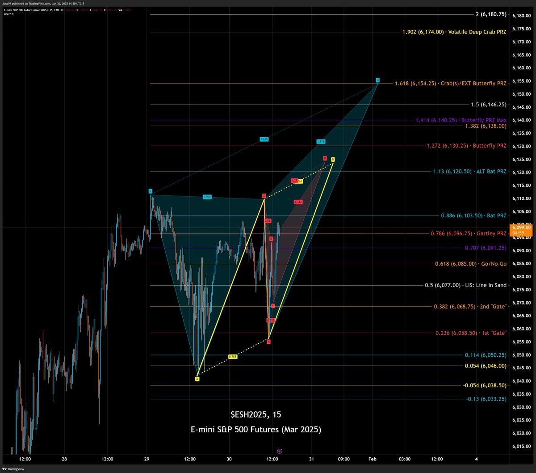The width and height of the screenshot is (536, 473).
Task: Select the red C point marker of the harmonic pattern
Action: point(273,305)
